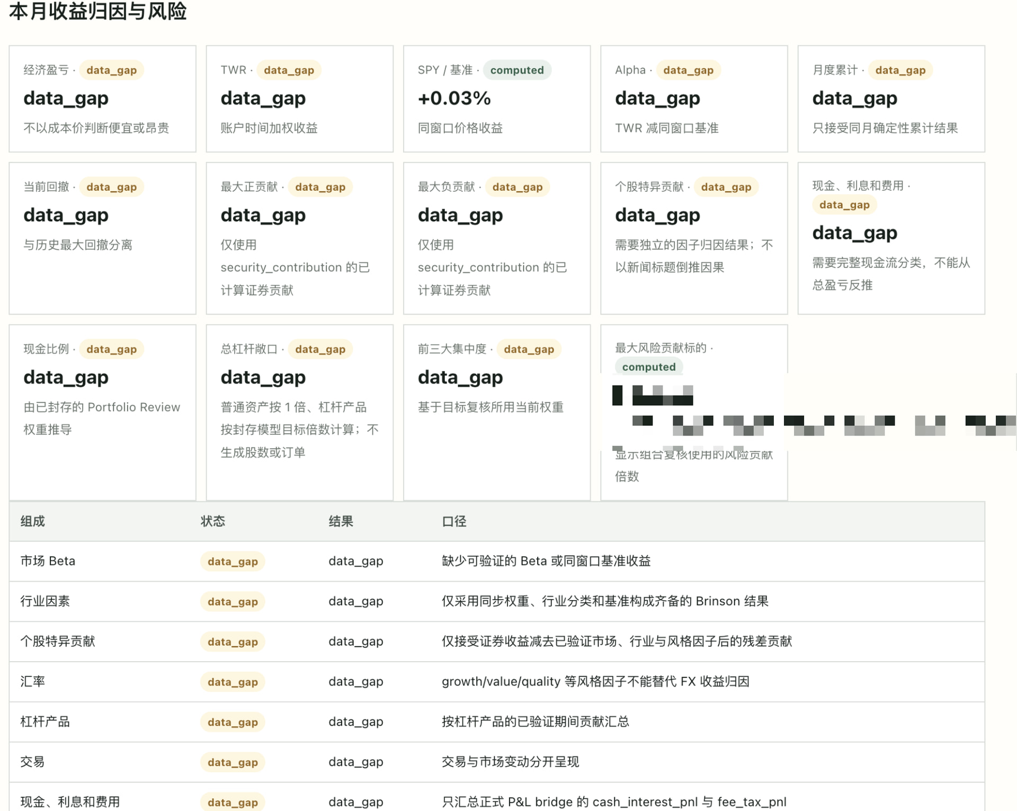The image size is (1017, 811).
Task: Click the growth/value/quality FX description cell
Action: pos(595,682)
